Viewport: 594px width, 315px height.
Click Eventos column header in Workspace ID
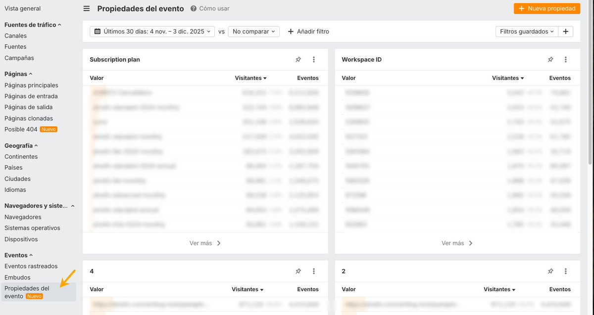click(560, 78)
